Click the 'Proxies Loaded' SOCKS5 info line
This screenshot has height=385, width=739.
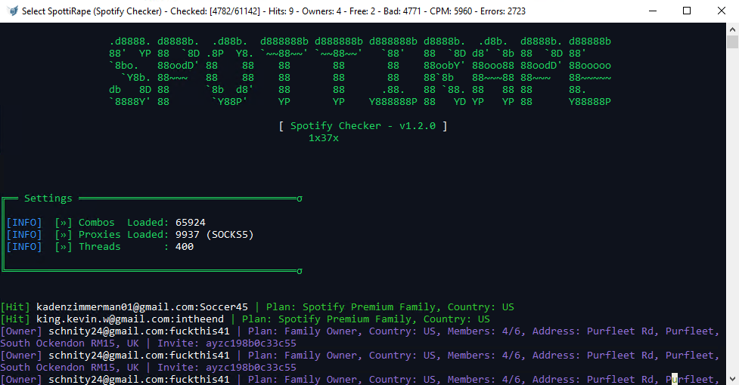(129, 235)
